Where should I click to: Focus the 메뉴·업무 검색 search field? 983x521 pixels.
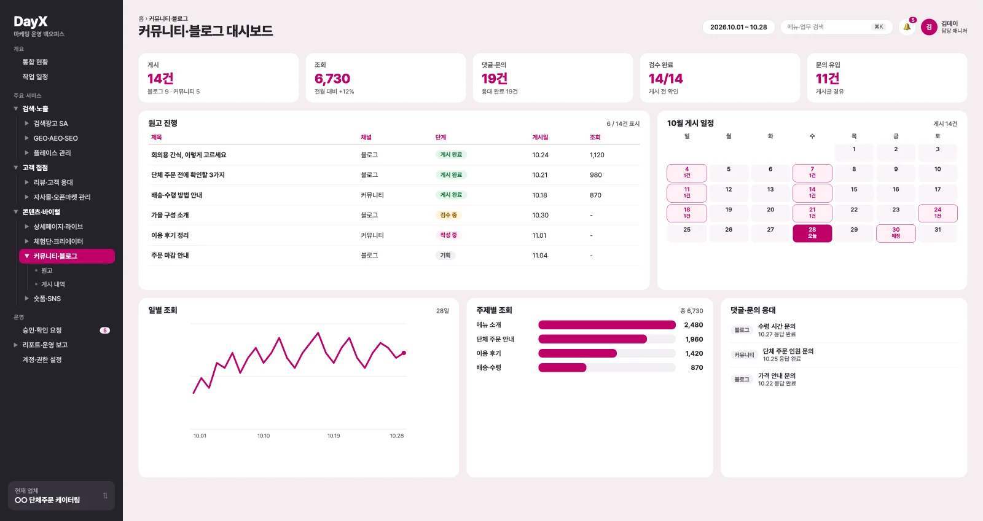[x=836, y=27]
